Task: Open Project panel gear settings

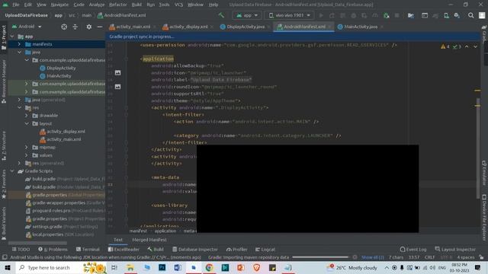Action: tap(89, 27)
